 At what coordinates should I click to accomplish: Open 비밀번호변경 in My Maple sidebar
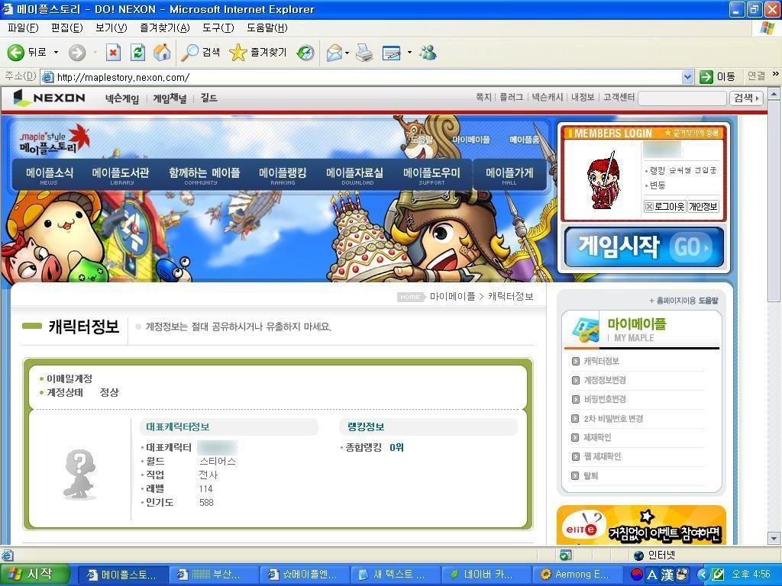pos(605,399)
